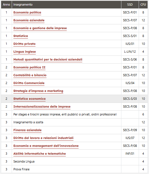This screenshot has height=174, width=149.
Task: Select Contabilità e bilancio course
Action: [30, 75]
